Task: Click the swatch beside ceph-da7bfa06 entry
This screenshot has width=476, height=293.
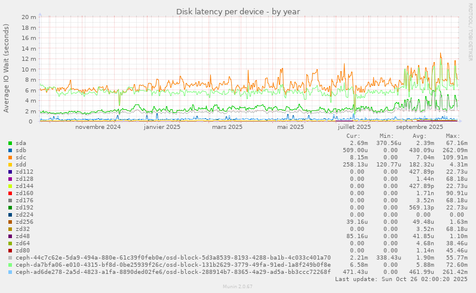Action: [10, 265]
